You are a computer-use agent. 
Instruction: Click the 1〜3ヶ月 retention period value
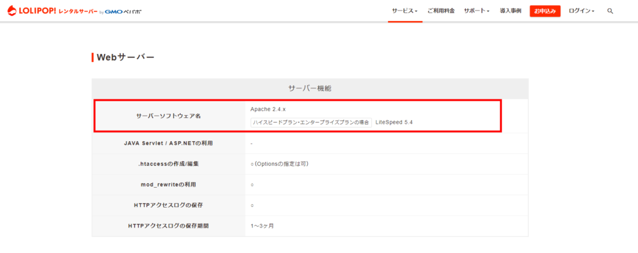[x=262, y=226]
